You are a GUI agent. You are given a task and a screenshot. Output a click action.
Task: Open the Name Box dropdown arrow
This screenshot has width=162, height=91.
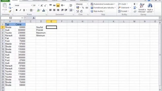click(x=22, y=18)
